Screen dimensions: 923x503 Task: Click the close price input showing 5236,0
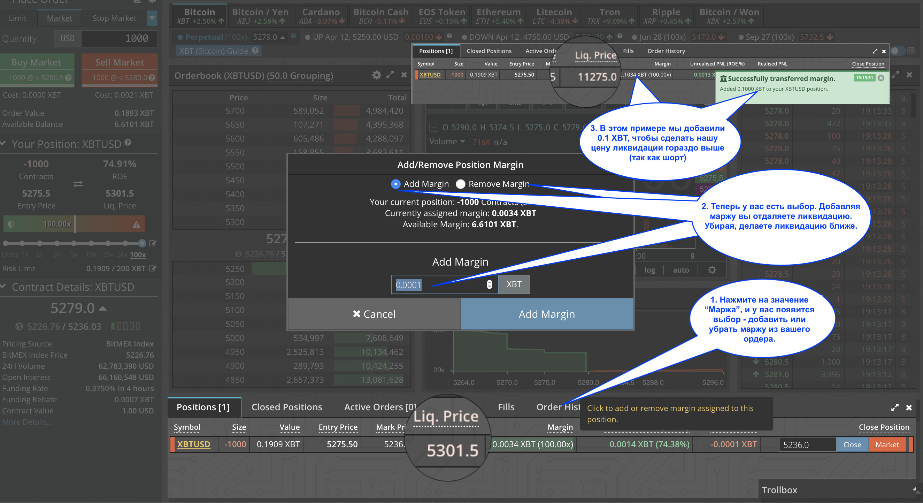808,444
